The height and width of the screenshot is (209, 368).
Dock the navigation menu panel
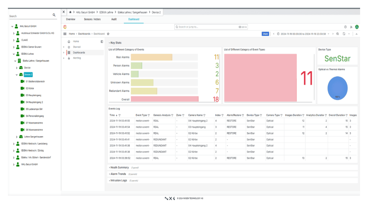point(102,41)
